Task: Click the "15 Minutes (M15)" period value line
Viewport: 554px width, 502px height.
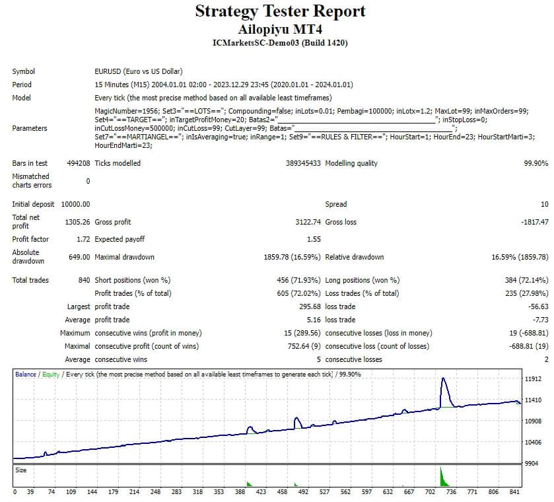Action: coord(224,85)
